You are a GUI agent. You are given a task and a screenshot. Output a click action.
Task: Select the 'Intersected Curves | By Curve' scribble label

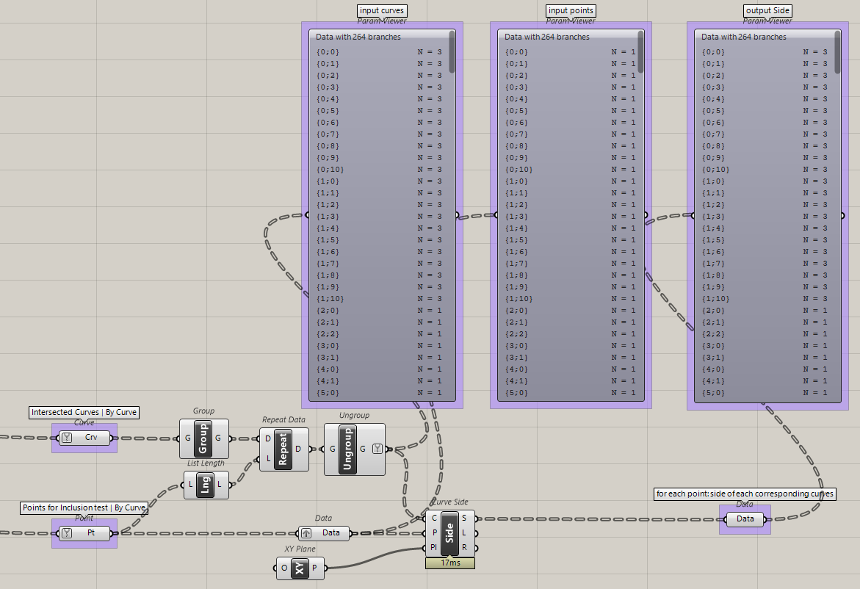point(84,413)
